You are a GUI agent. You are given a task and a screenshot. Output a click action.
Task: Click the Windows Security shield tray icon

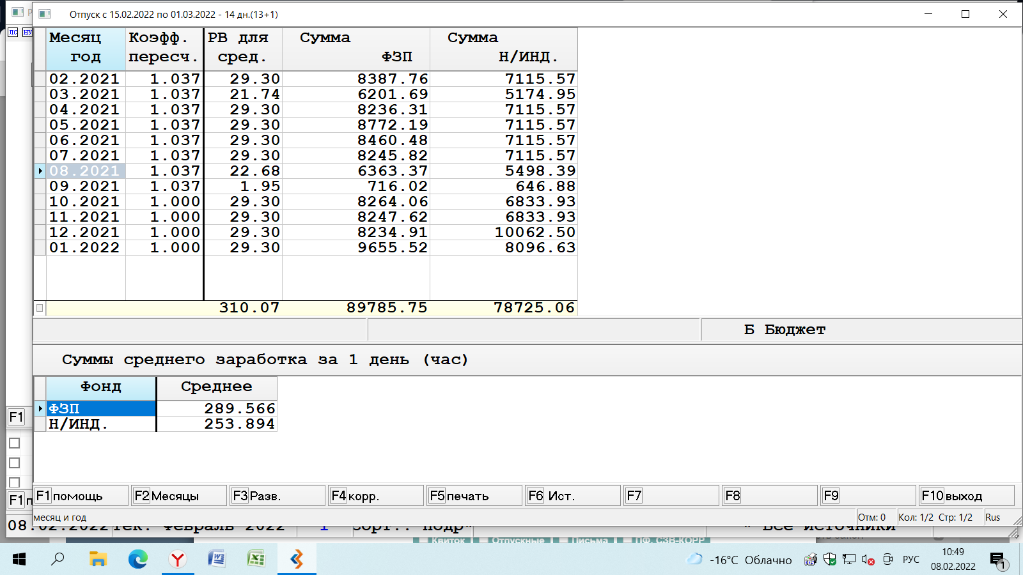point(830,560)
